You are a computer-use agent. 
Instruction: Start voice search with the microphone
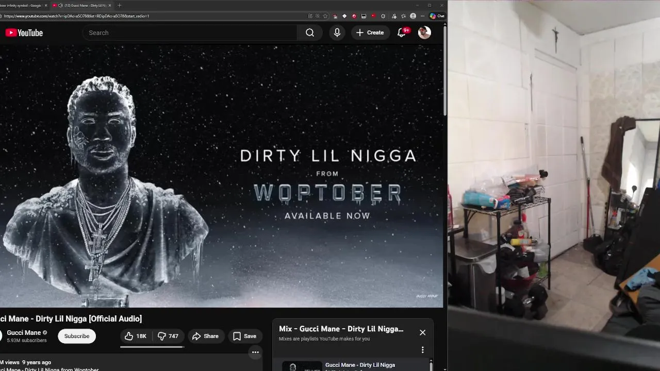click(337, 32)
